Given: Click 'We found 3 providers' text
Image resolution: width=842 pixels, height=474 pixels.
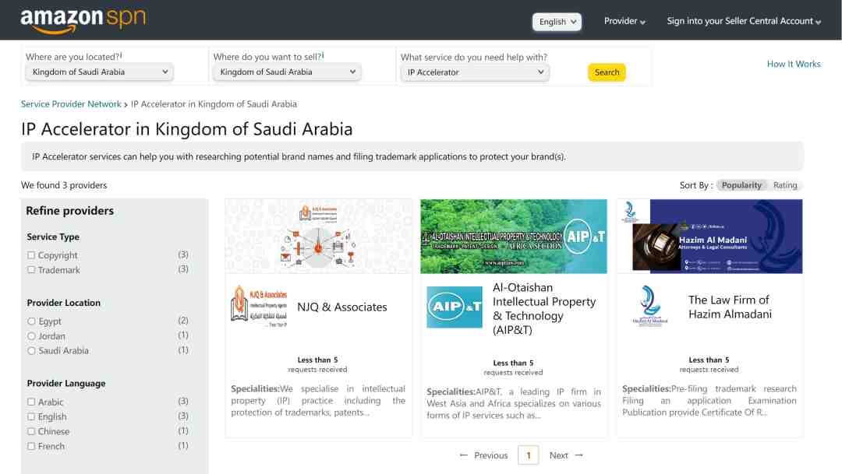Looking at the screenshot, I should (x=64, y=185).
